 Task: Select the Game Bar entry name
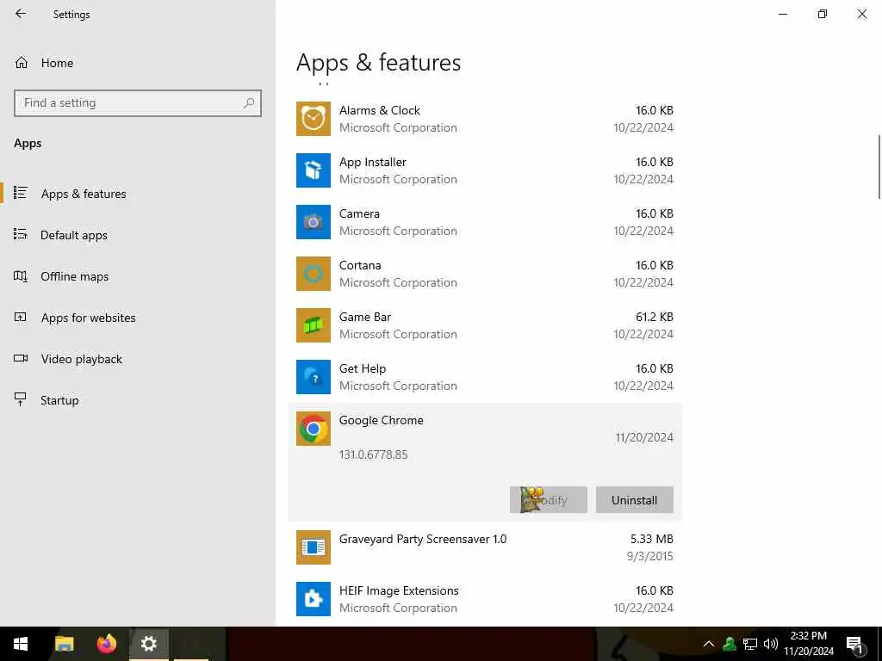pos(365,317)
